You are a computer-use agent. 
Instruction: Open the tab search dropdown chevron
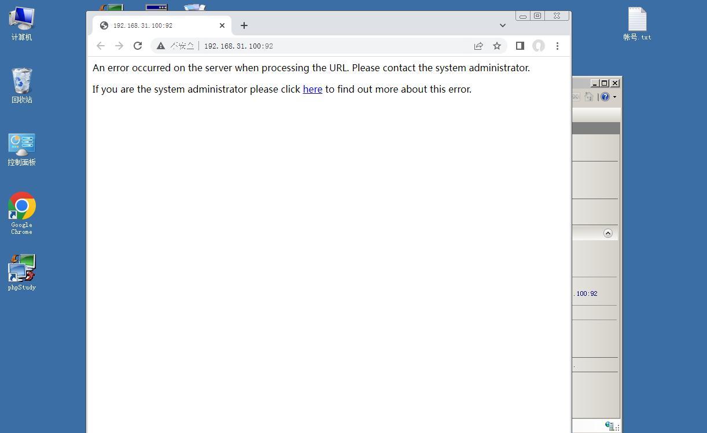(x=502, y=25)
